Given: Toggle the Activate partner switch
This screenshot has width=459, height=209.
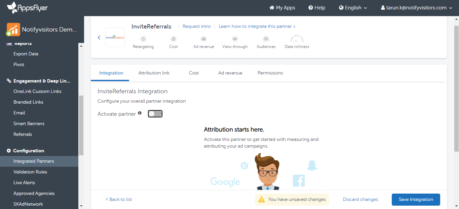Looking at the screenshot, I should coord(155,114).
